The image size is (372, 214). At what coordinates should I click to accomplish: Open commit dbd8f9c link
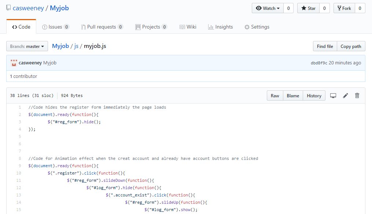point(319,63)
